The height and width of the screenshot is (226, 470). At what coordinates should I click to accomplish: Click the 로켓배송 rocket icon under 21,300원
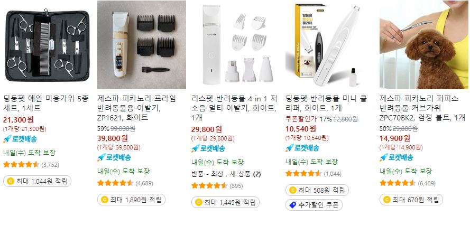(x=7, y=139)
